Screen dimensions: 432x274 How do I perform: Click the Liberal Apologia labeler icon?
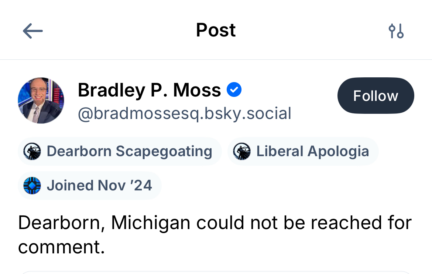click(x=242, y=151)
